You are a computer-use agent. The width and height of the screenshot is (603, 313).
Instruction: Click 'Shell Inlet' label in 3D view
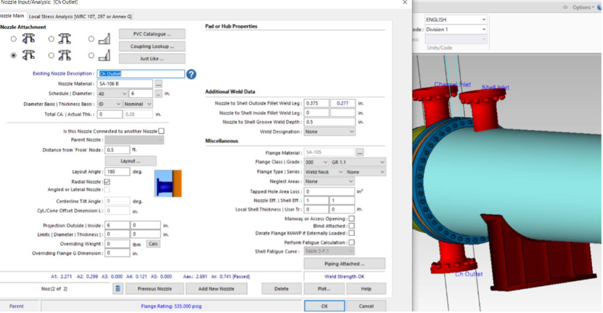click(x=495, y=88)
